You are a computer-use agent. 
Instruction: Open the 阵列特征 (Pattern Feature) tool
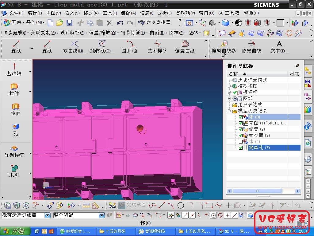(x=14, y=148)
